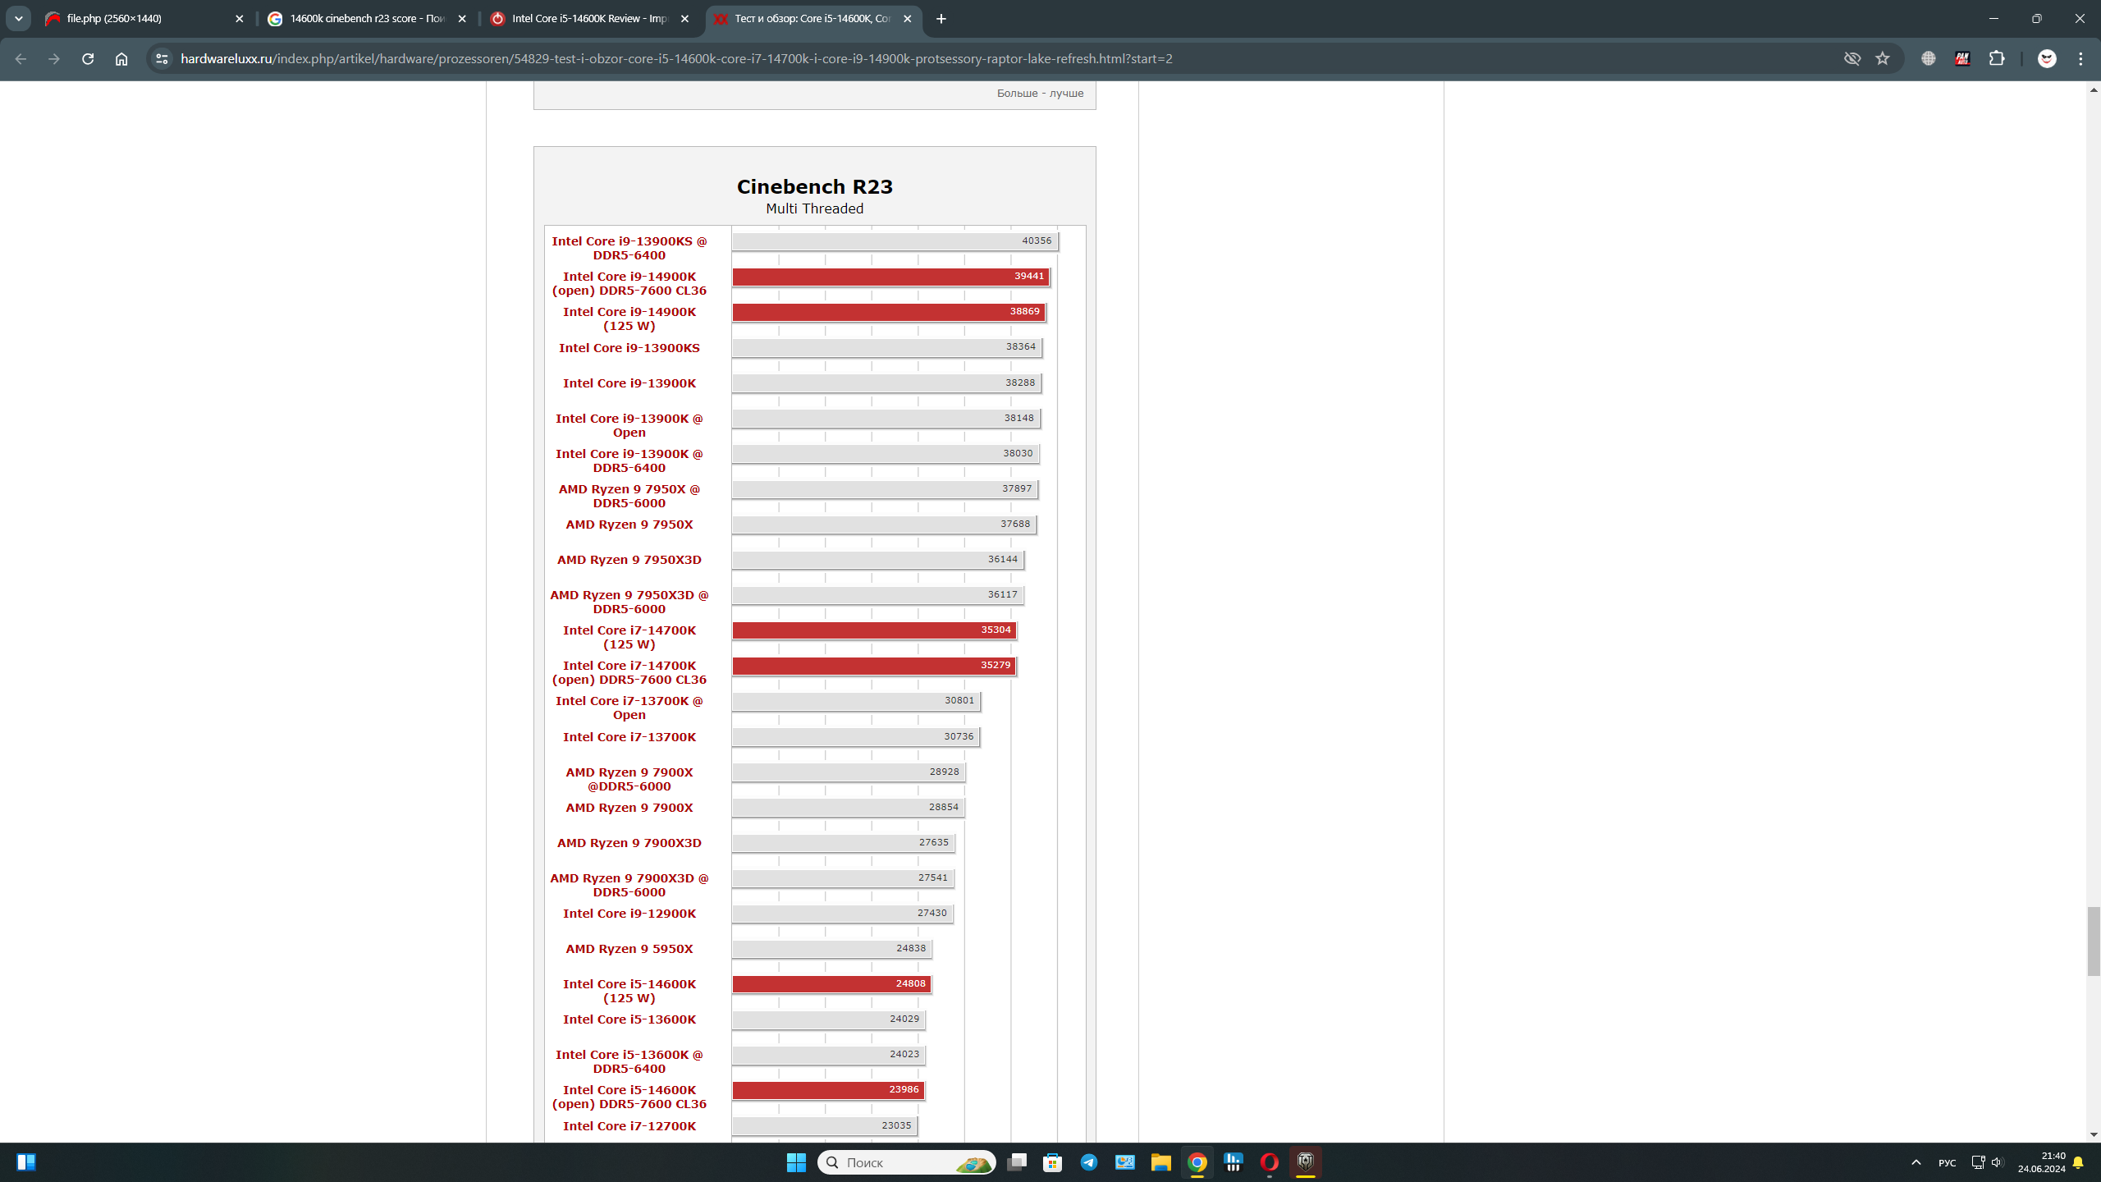
Task: Open the Chrome extensions puzzle icon
Action: pos(1997,58)
